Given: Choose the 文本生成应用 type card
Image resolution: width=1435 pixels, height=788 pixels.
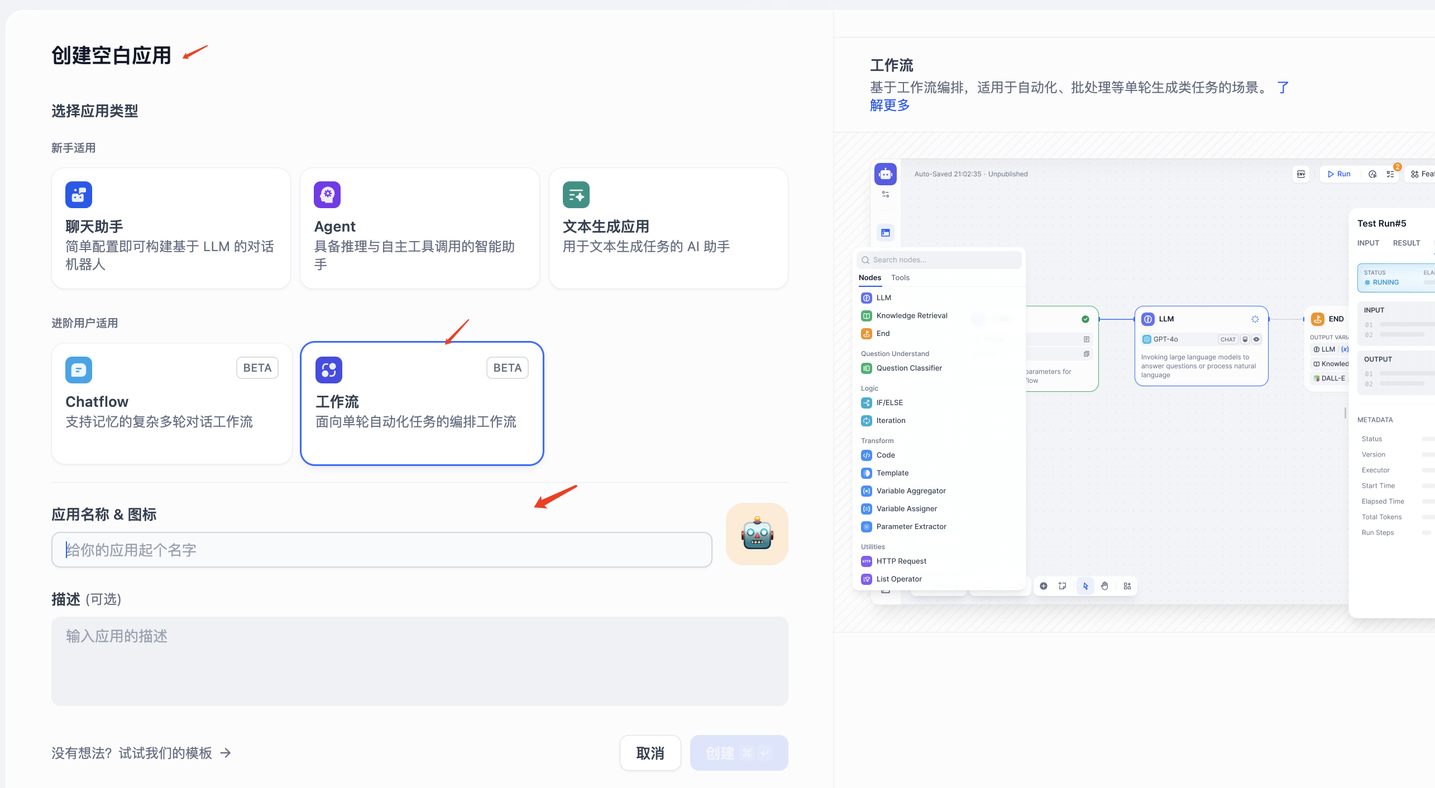Looking at the screenshot, I should point(668,228).
